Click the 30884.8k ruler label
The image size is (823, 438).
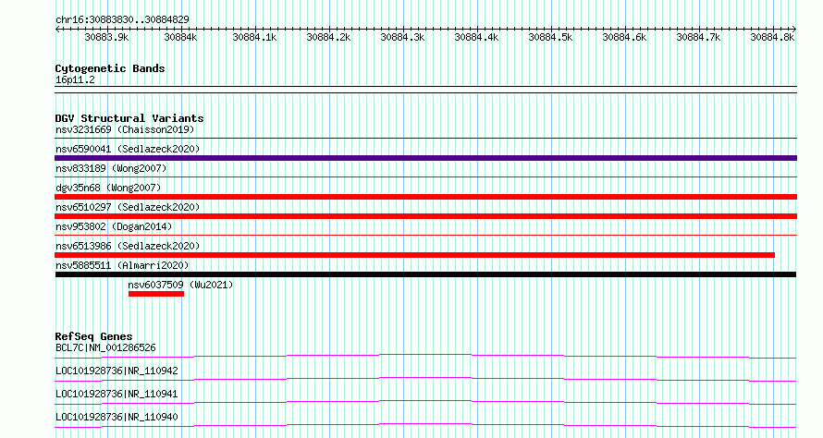click(773, 37)
